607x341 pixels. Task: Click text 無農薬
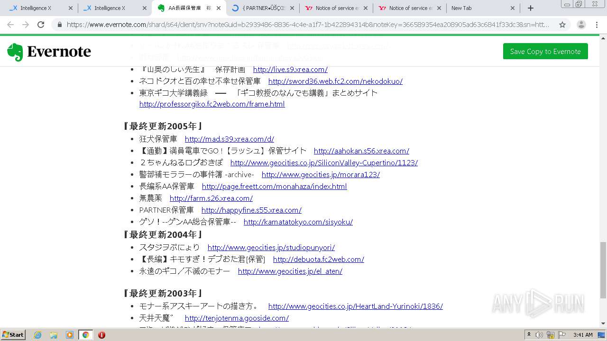(x=151, y=198)
